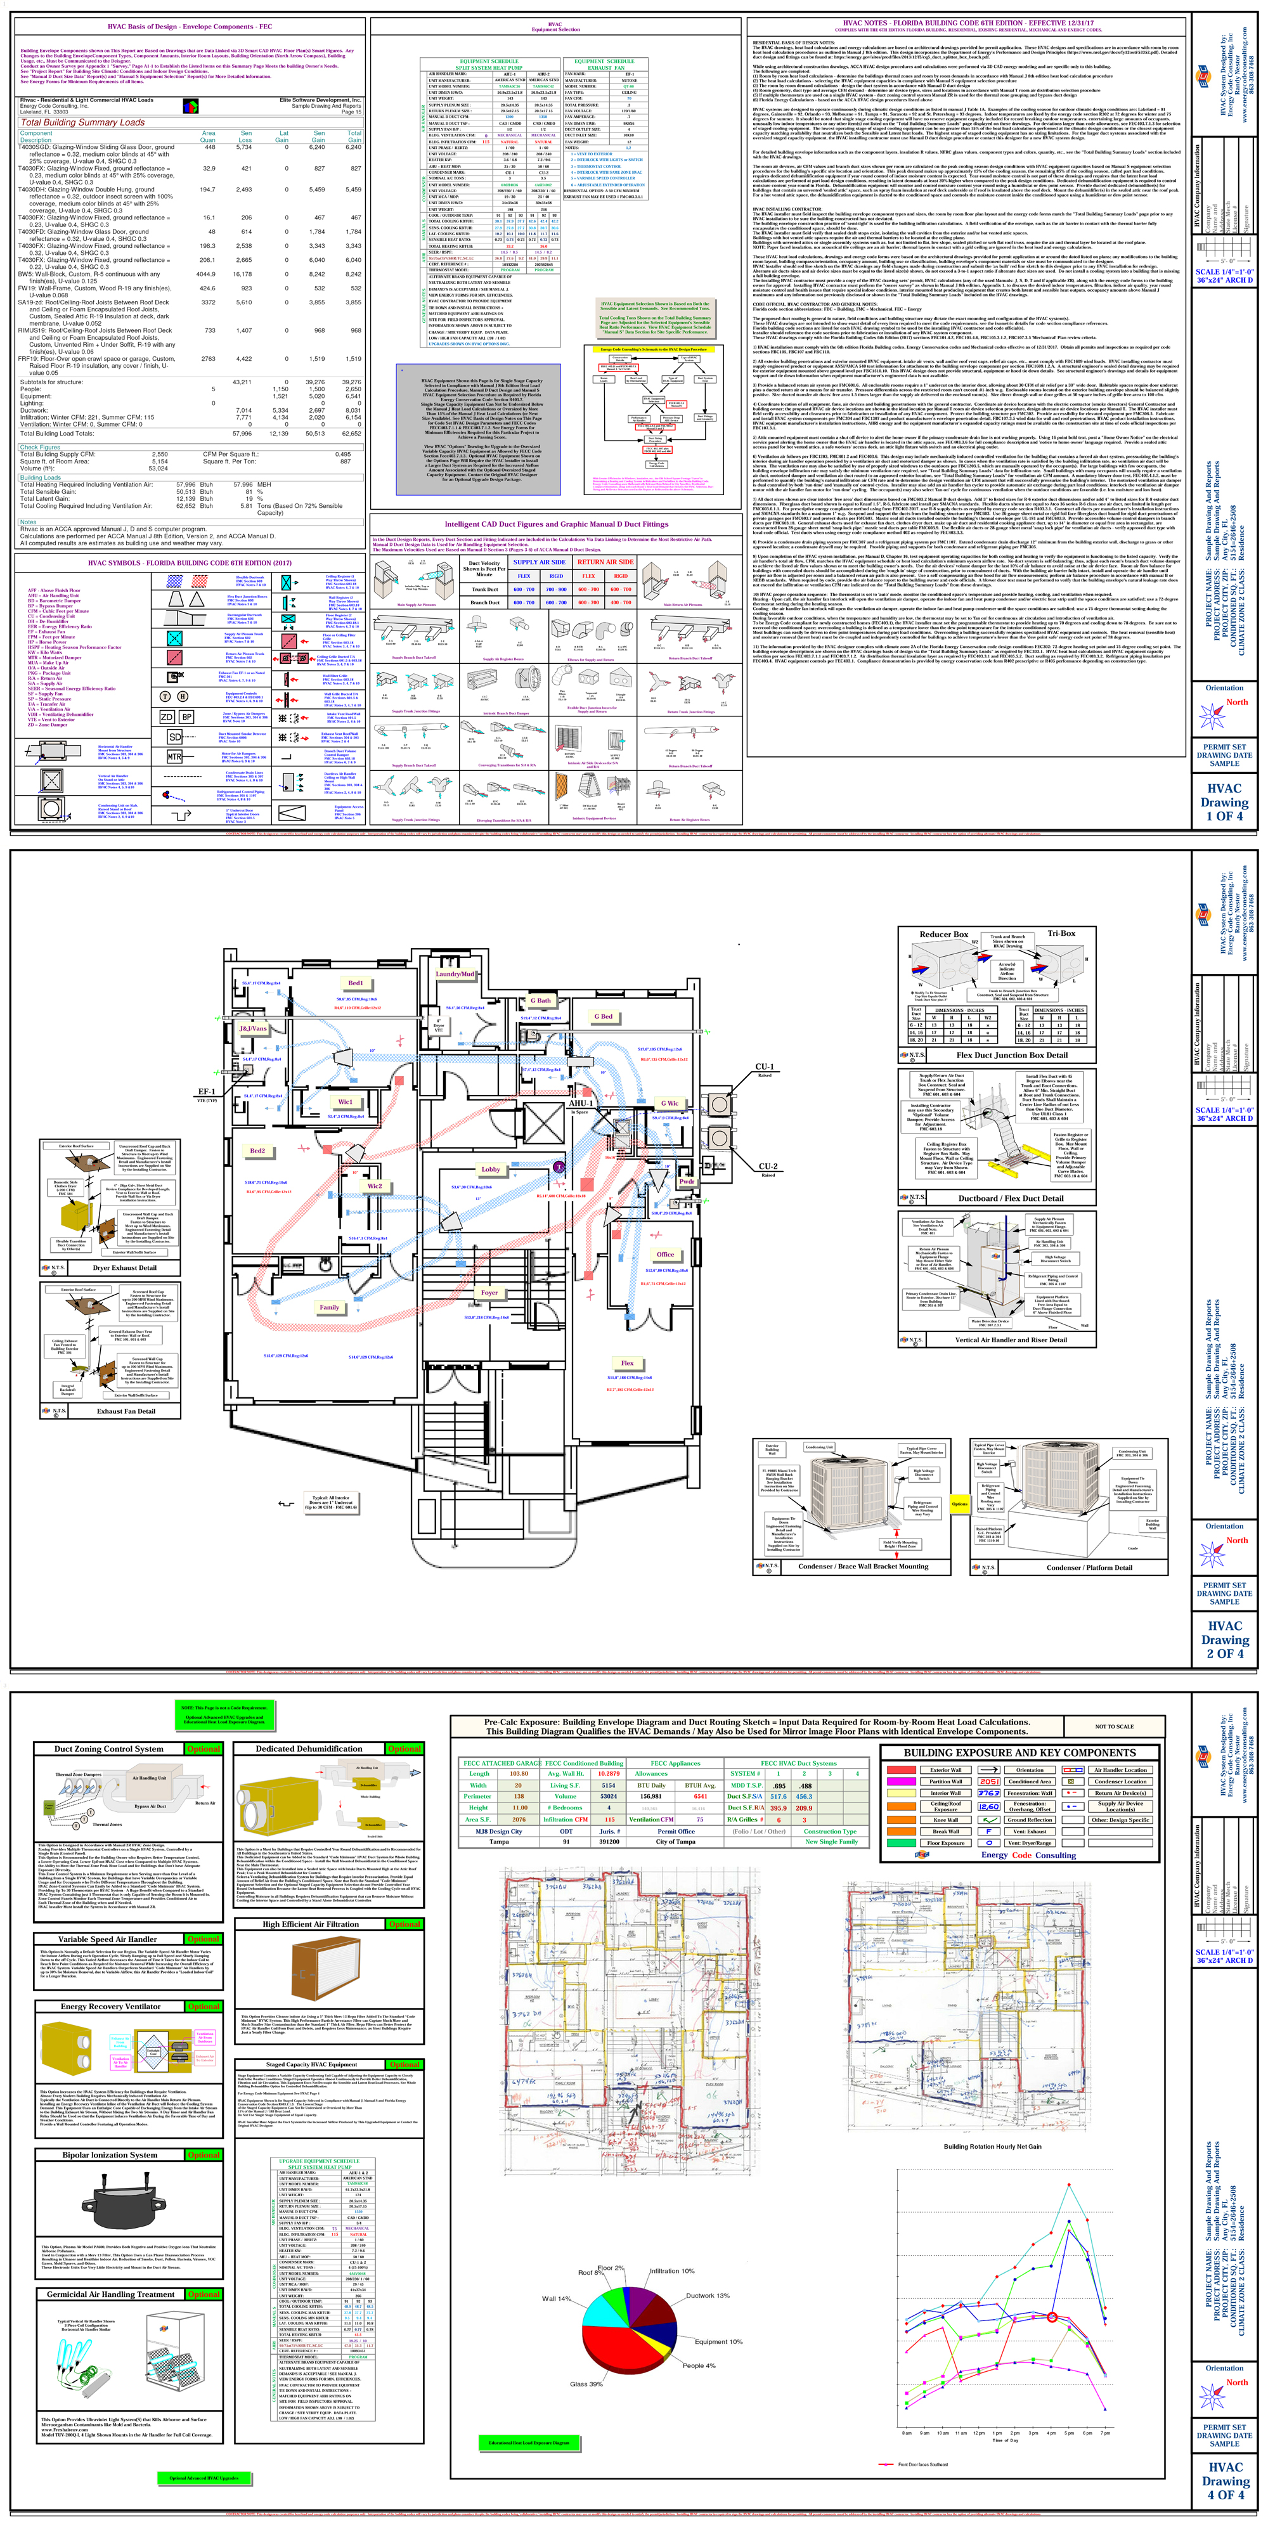
Task: Click Educational Heat Load Exposure Diagram label
Action: 529,2442
